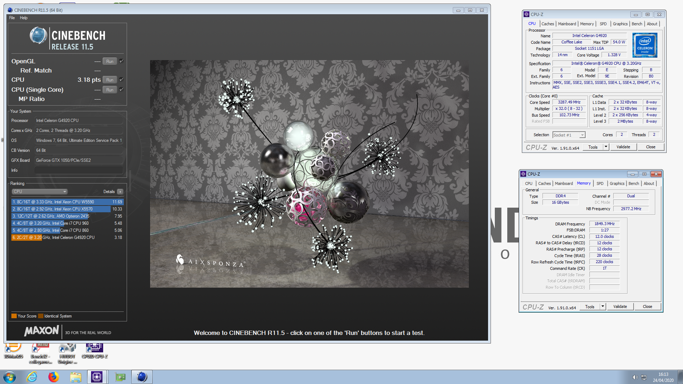Switch to Cinebench taskbar icon
Screen dimensions: 683x384
pos(142,377)
